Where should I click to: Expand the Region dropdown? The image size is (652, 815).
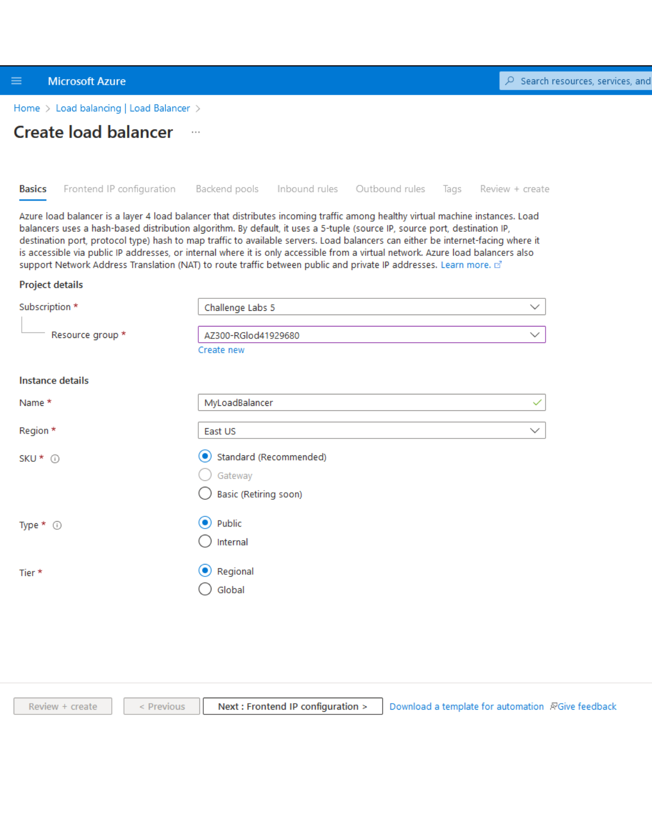372,430
